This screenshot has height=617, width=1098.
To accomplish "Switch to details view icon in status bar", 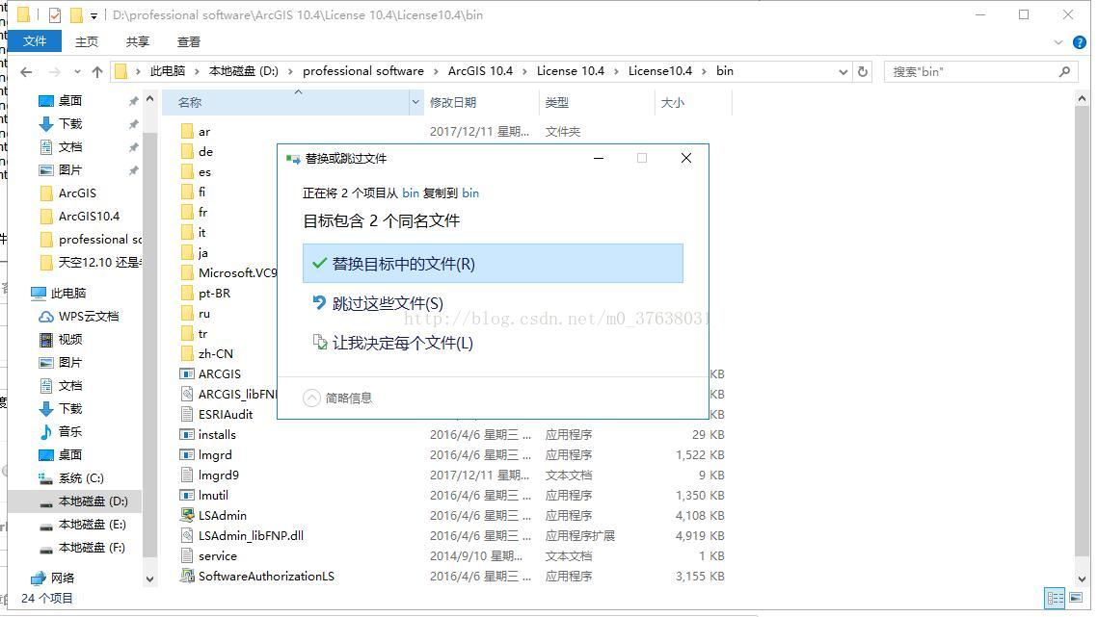I will (x=1055, y=598).
